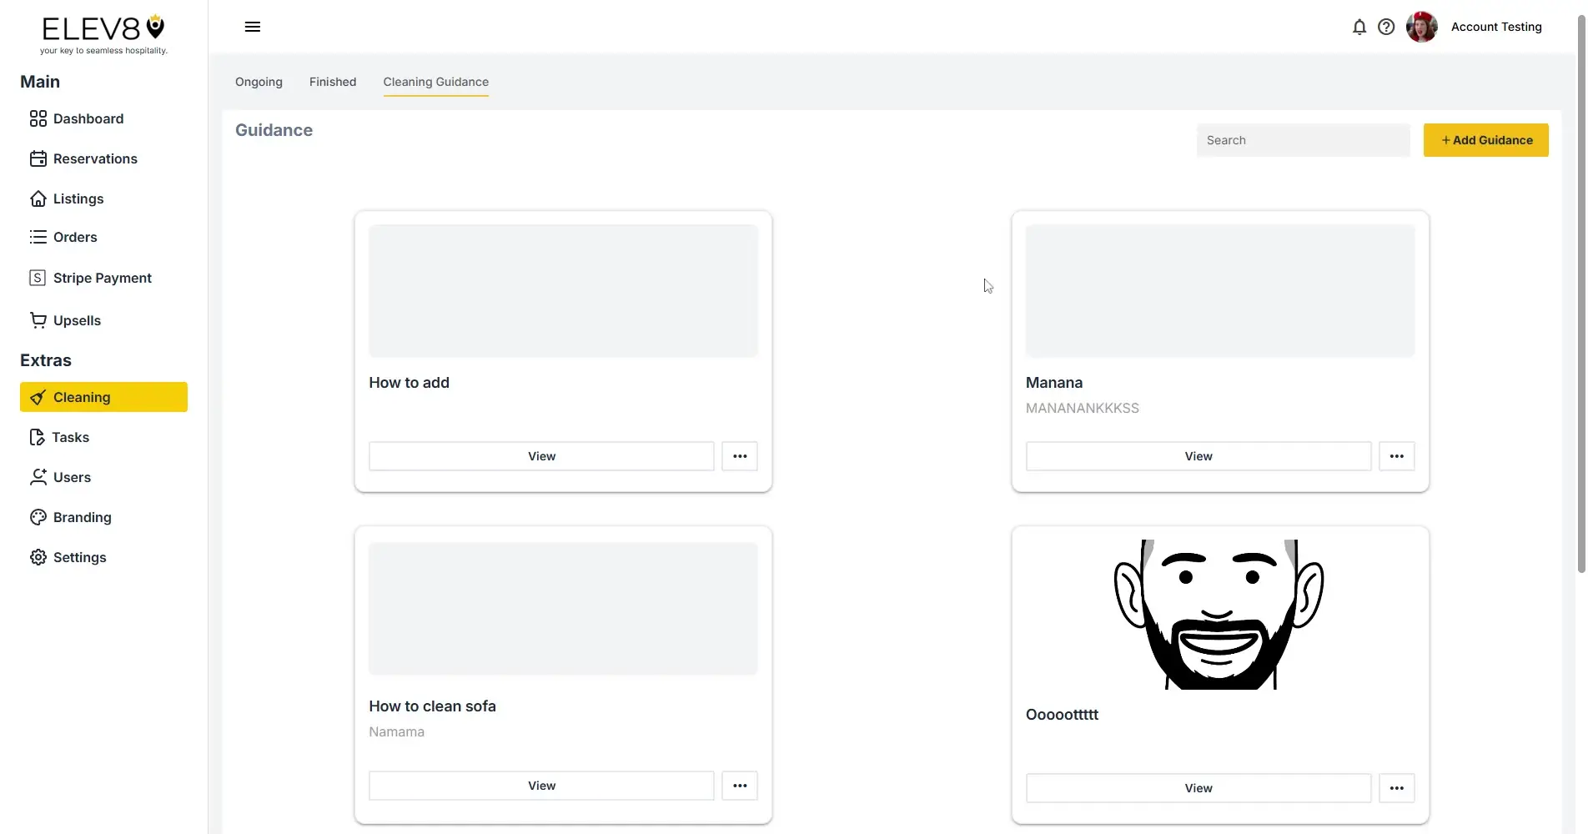Open Dashboard from the sidebar
1588x834 pixels.
(x=88, y=119)
